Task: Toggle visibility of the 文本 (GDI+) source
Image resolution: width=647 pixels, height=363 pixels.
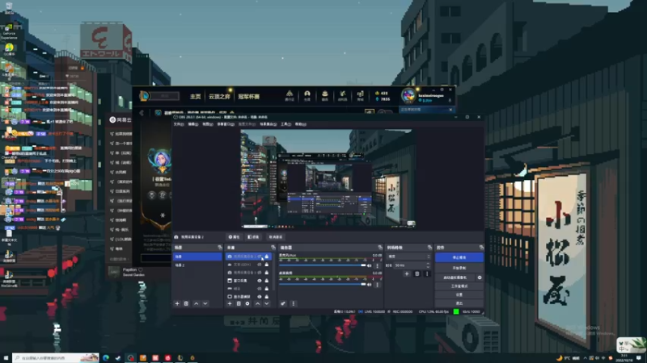Action: coord(260,265)
